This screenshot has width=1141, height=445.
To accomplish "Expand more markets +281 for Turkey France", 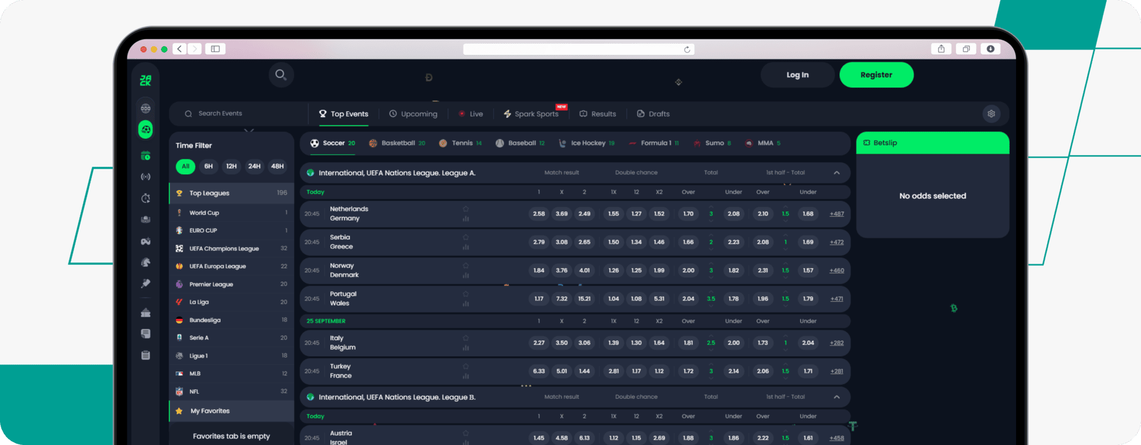I will point(837,371).
